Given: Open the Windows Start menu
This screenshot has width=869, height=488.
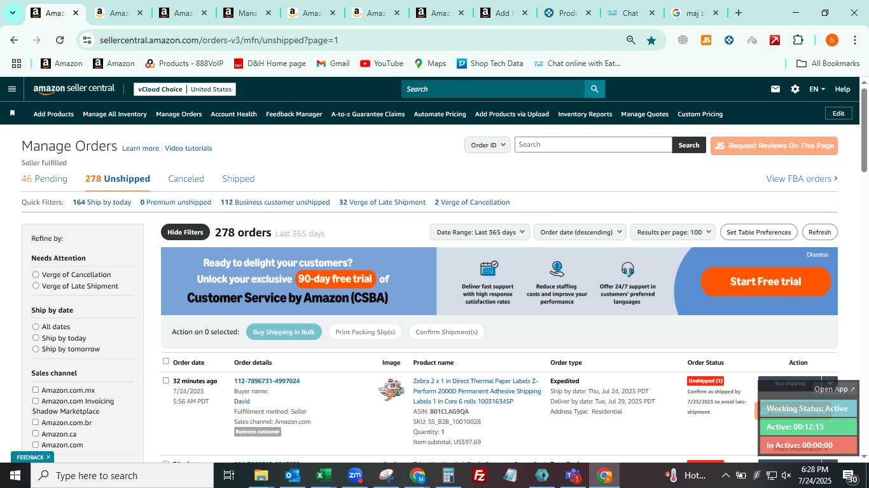Looking at the screenshot, I should (15, 475).
